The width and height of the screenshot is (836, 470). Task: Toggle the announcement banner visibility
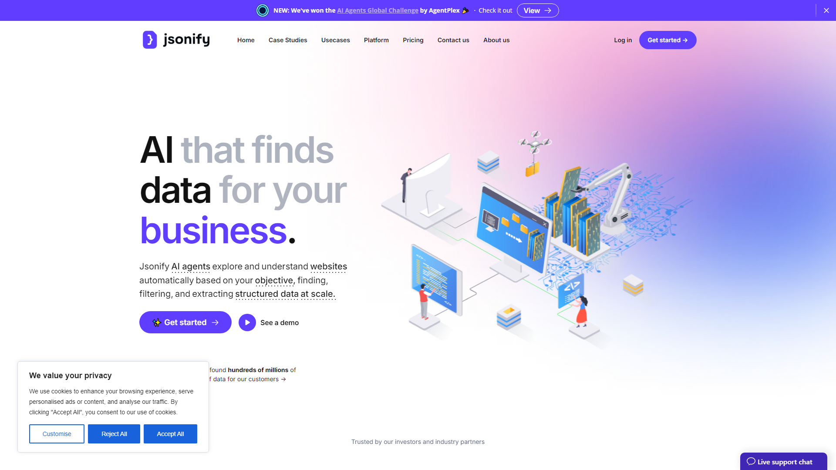point(826,10)
